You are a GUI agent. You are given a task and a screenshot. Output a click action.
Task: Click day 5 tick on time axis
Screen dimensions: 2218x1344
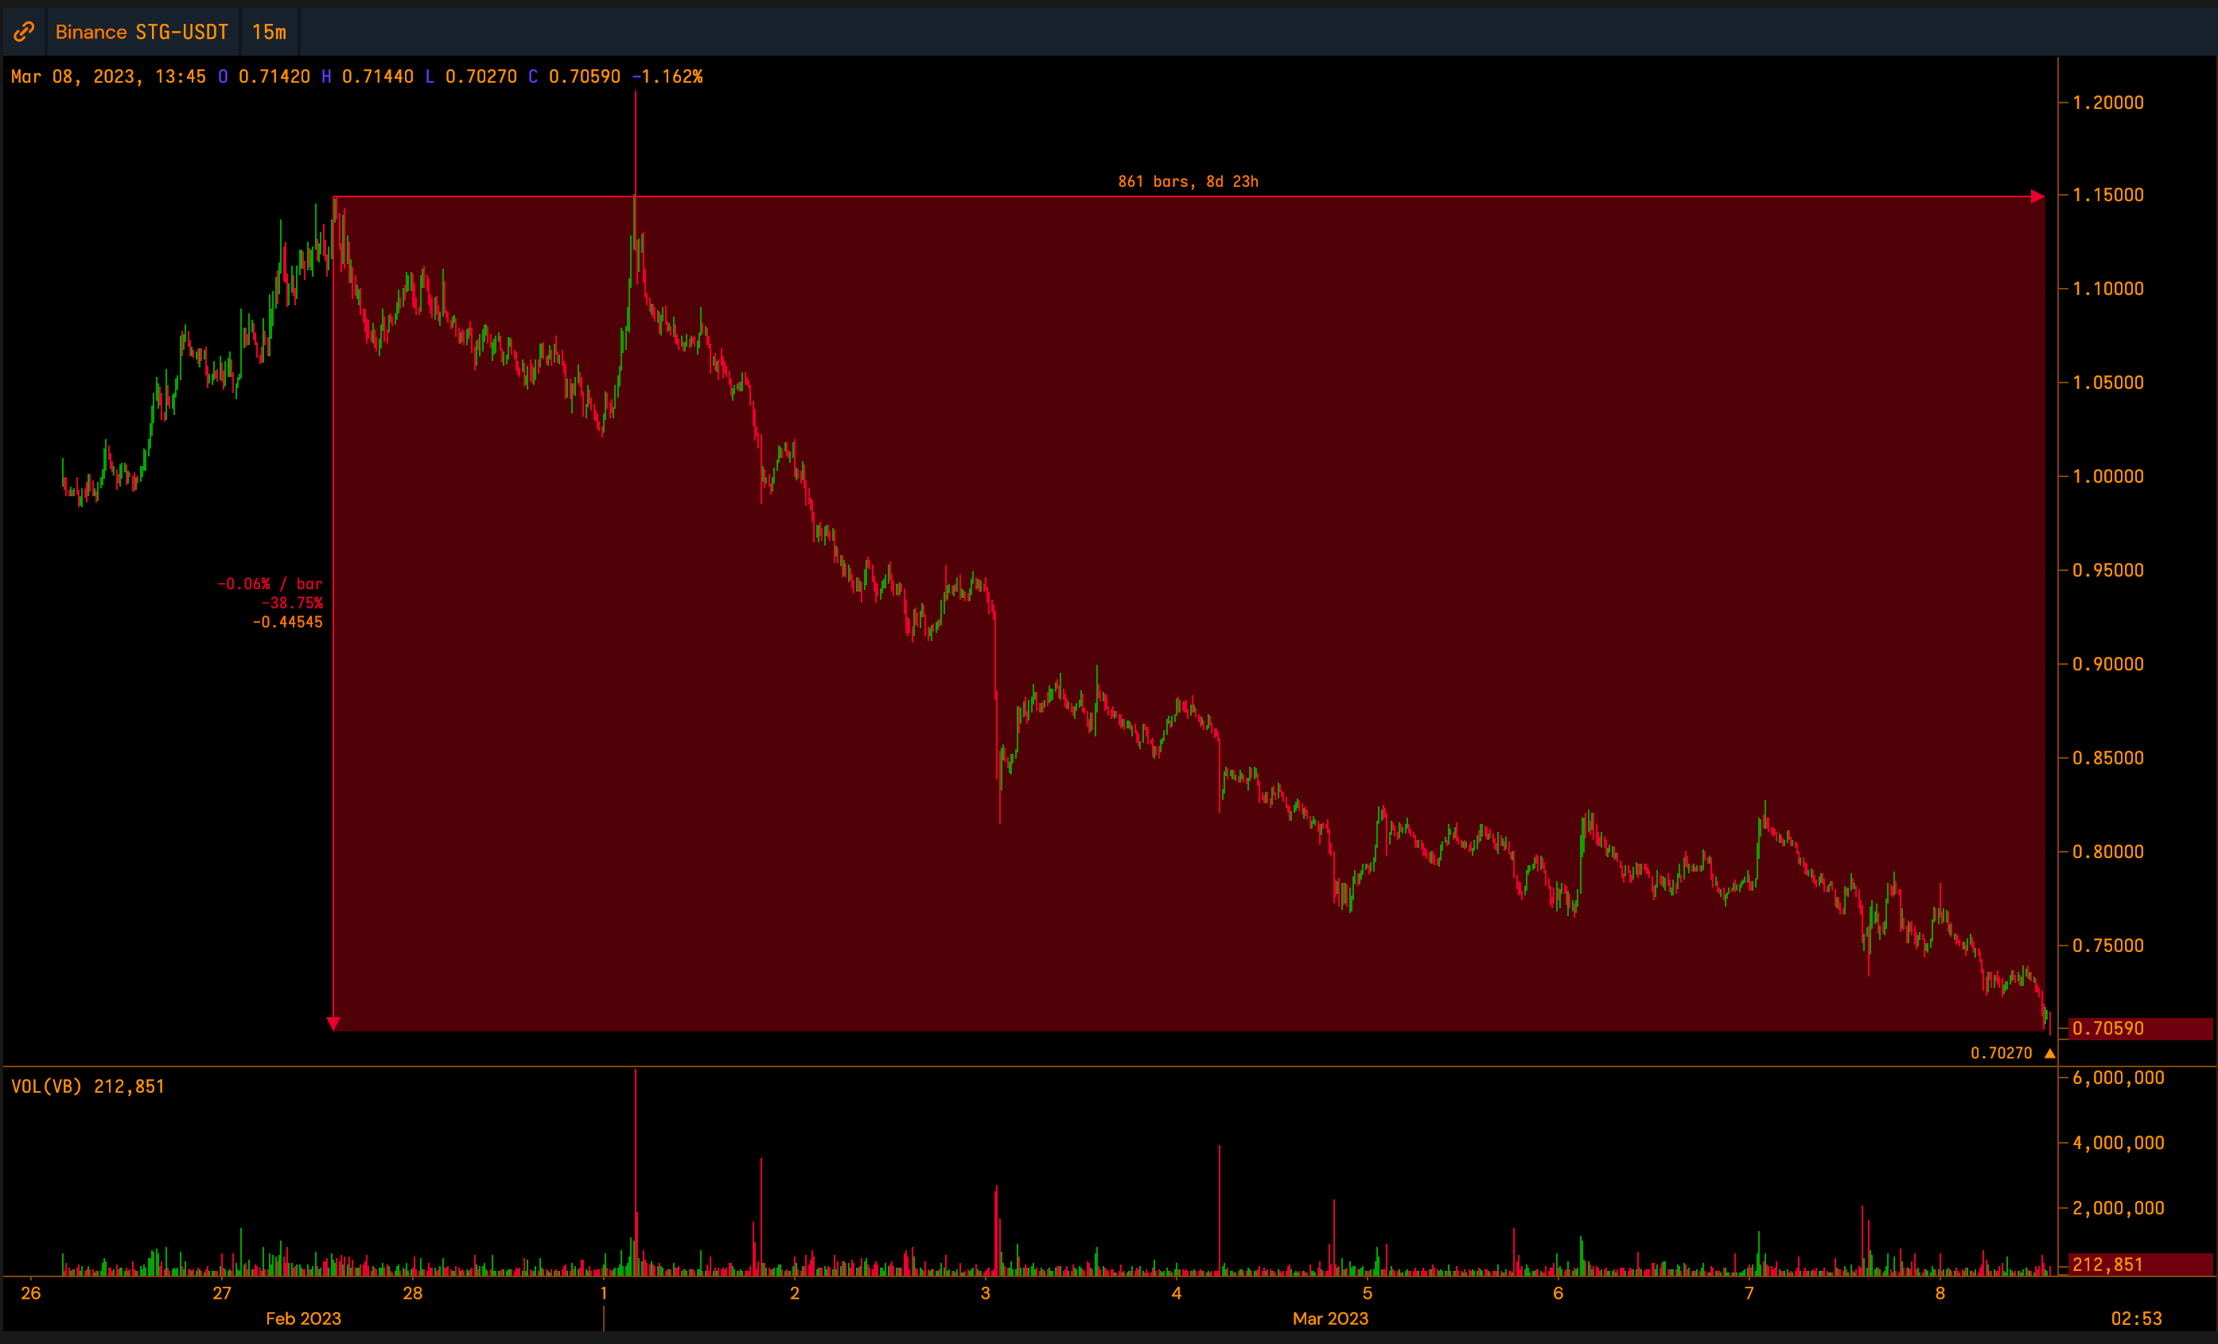[1367, 1294]
